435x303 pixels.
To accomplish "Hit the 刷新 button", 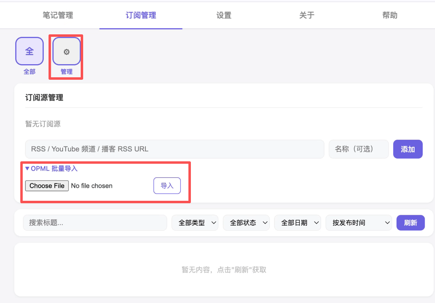I will (x=410, y=223).
